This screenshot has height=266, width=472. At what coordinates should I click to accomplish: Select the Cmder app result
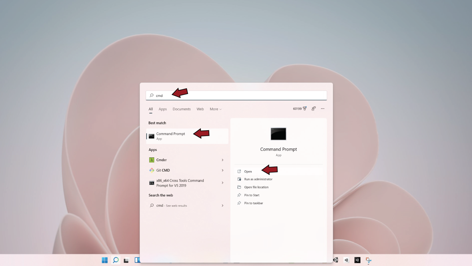(x=187, y=160)
